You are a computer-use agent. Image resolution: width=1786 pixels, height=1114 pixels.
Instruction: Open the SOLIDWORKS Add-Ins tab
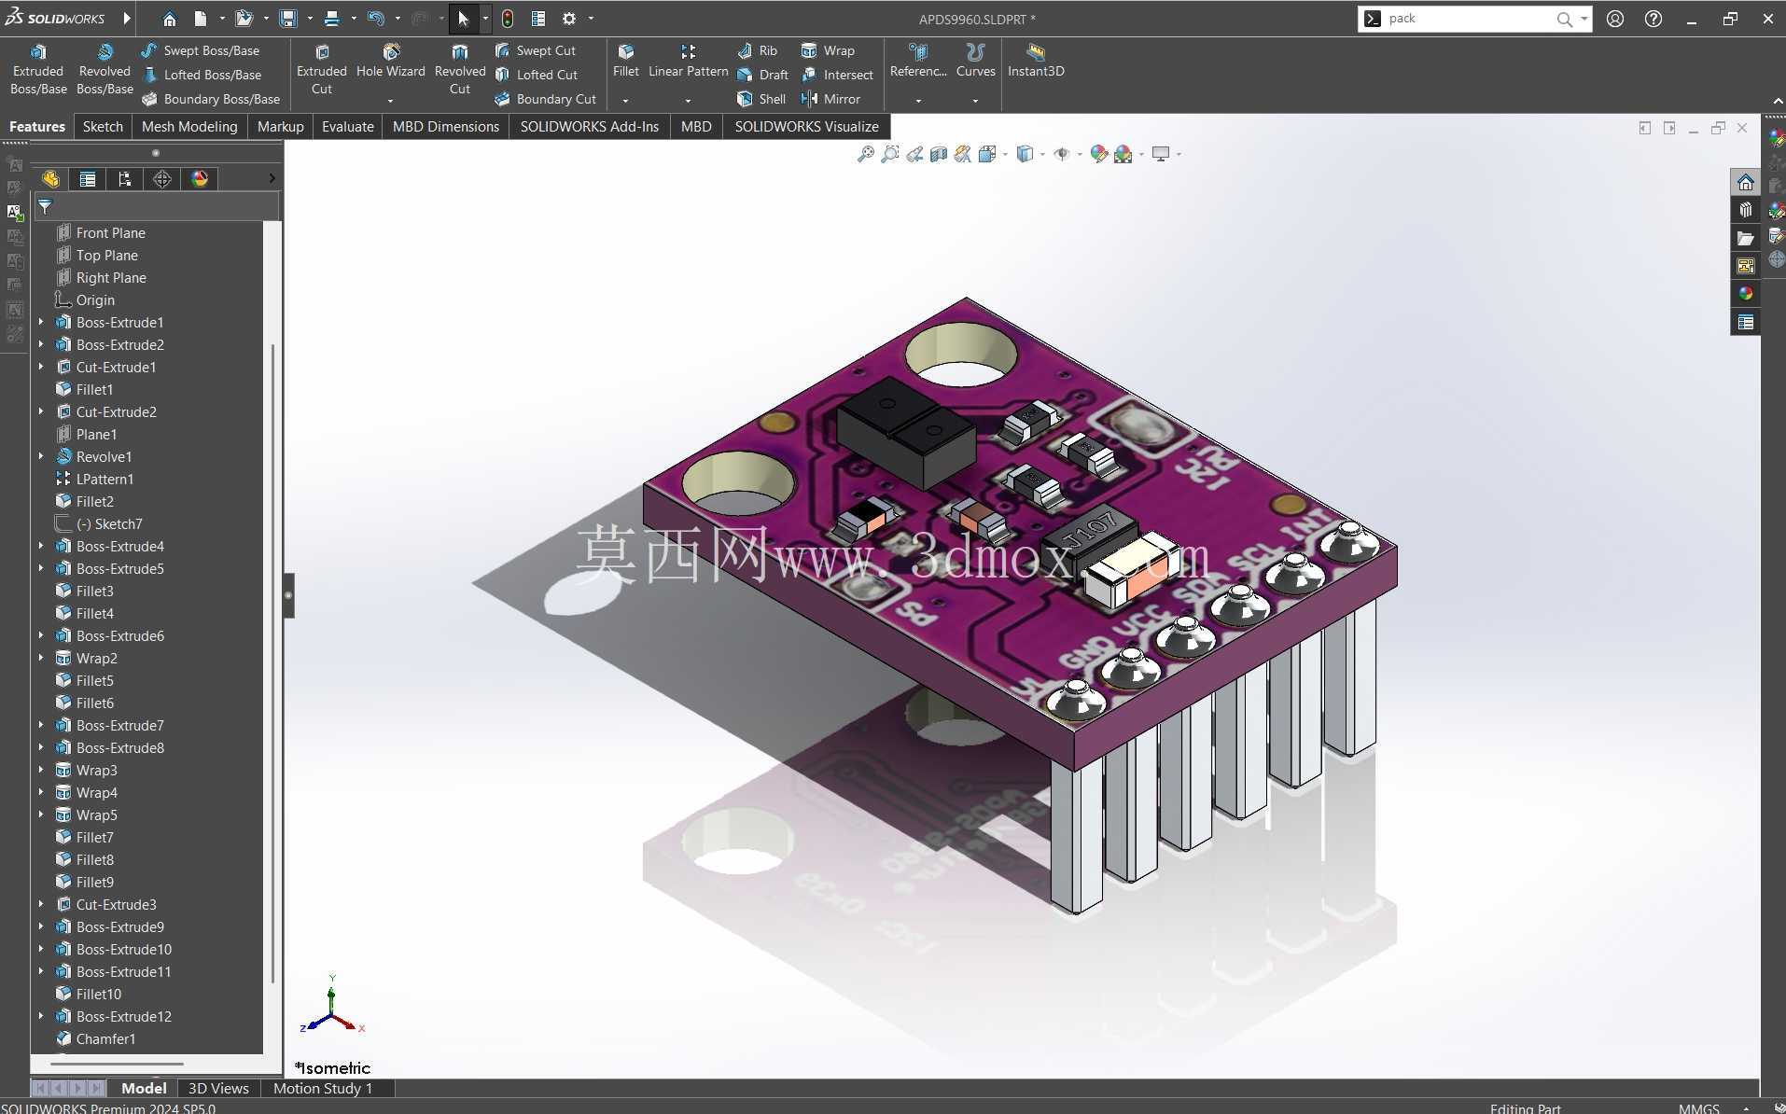click(x=590, y=127)
